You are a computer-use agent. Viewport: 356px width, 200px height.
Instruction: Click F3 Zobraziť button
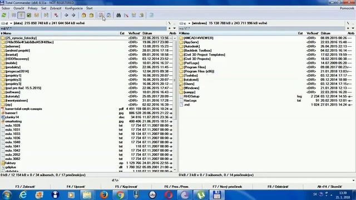[25, 187]
